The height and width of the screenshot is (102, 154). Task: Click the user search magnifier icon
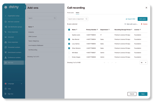coord(86,19)
